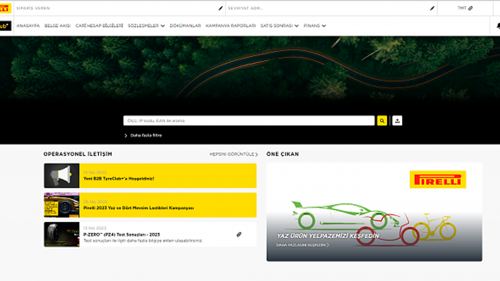Click pencil icon to edit Sevkiyat Adresi
The width and height of the screenshot is (500, 281).
(432, 8)
